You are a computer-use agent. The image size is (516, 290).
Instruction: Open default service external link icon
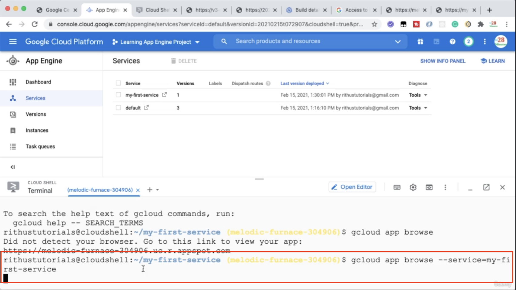[x=146, y=107]
